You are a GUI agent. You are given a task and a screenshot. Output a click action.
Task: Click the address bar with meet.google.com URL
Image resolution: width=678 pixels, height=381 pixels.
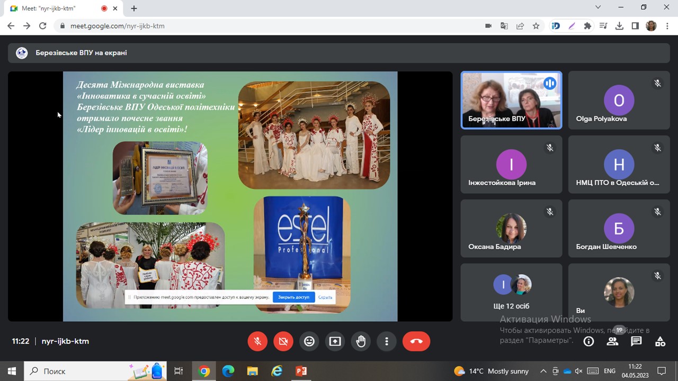(x=265, y=26)
